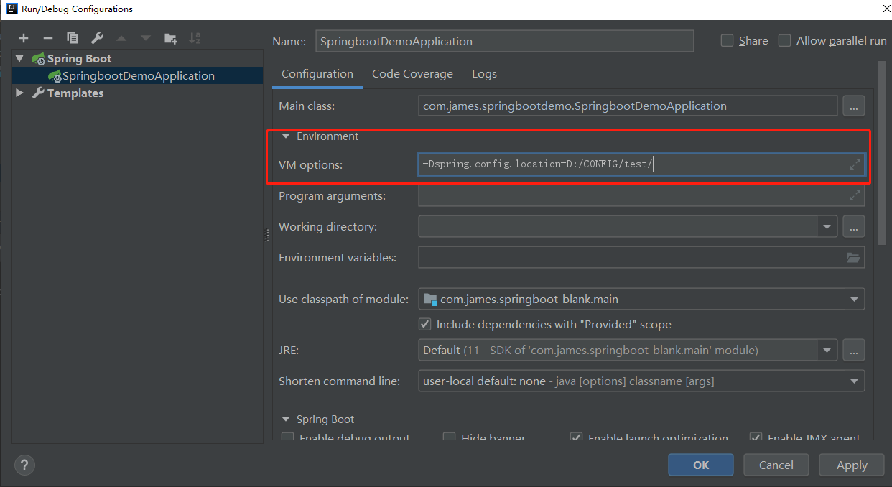892x487 pixels.
Task: Click the Working directory input field
Action: [x=618, y=227]
